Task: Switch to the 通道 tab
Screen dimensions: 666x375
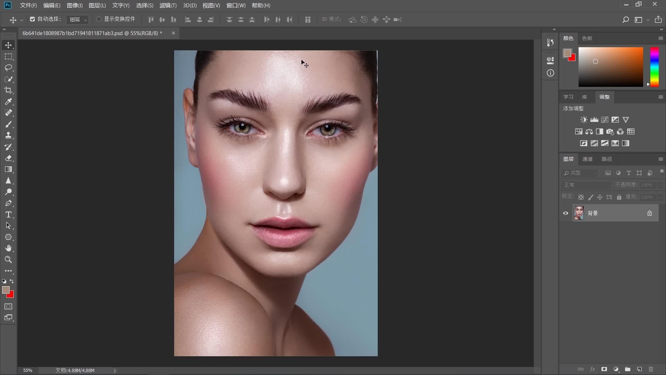Action: [x=587, y=159]
